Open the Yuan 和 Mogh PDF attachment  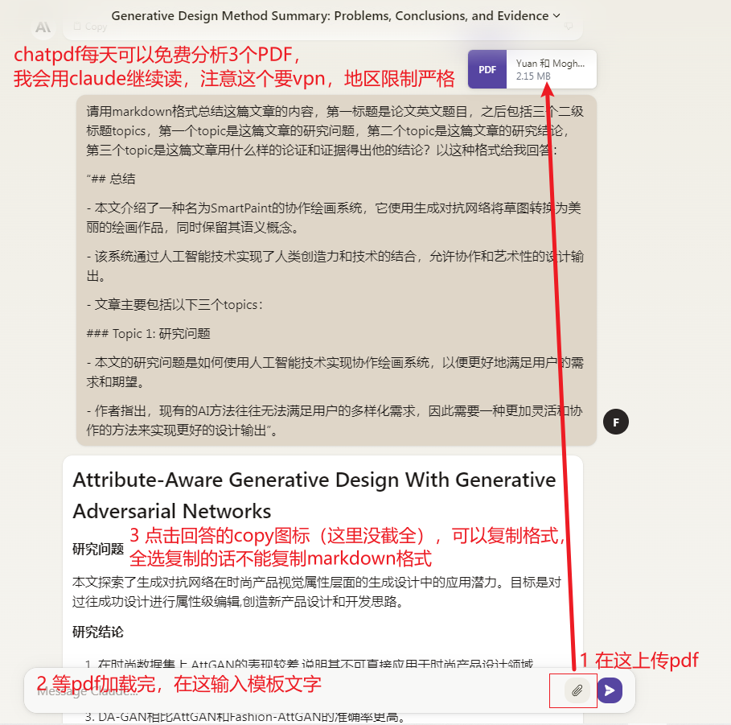tap(532, 69)
